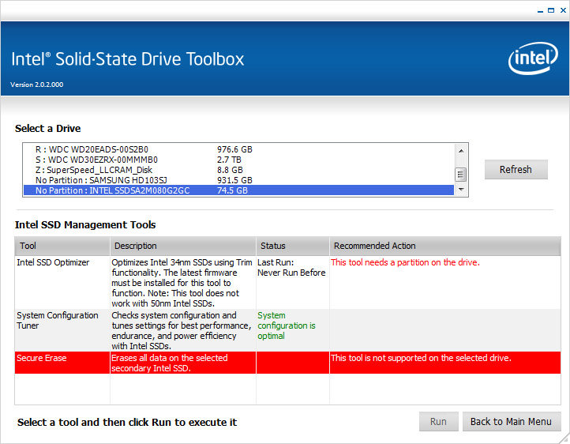Click the drive list scrollbar thumb
Image resolution: width=570 pixels, height=444 pixels.
(460, 174)
